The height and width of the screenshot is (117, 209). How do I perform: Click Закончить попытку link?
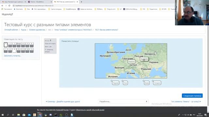(x=12, y=56)
